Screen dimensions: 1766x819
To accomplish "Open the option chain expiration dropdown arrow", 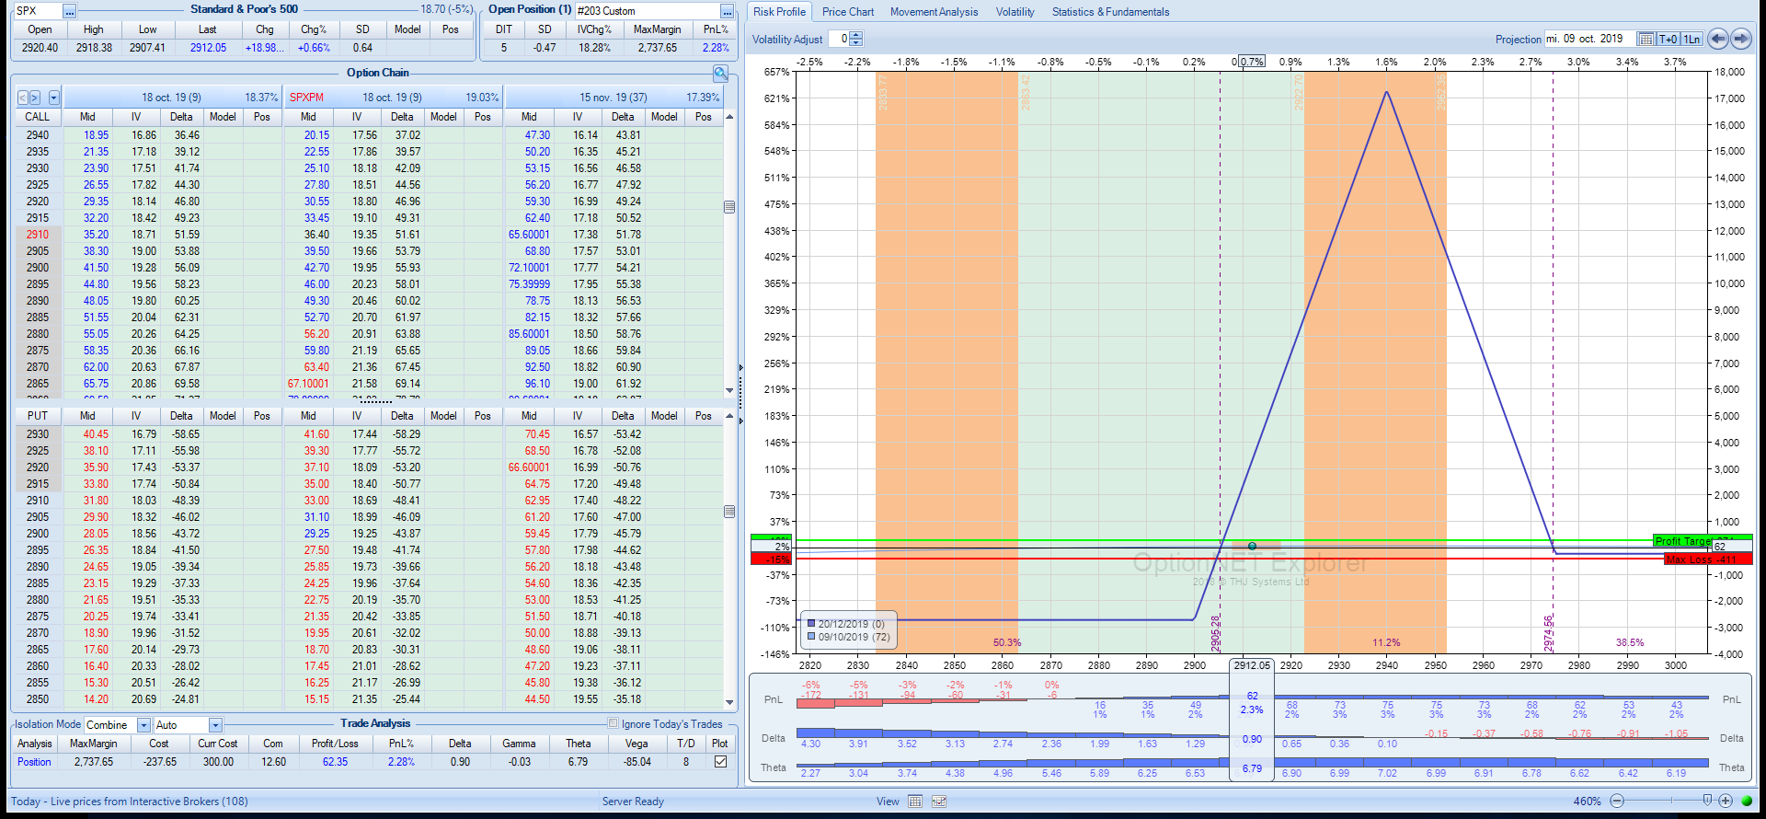I will pyautogui.click(x=54, y=98).
